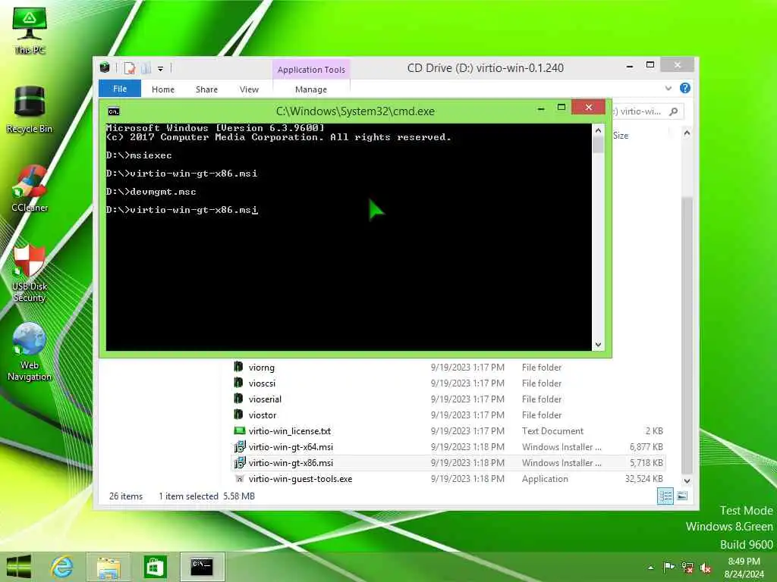Screen dimensions: 777x582
Task: Click the muted volume tray icon
Action: pos(706,568)
